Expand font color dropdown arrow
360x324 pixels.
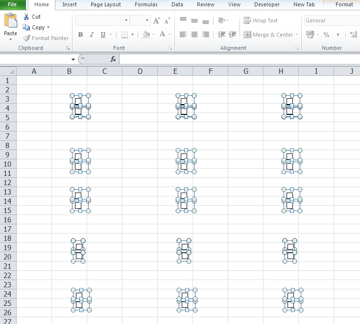[x=169, y=35]
